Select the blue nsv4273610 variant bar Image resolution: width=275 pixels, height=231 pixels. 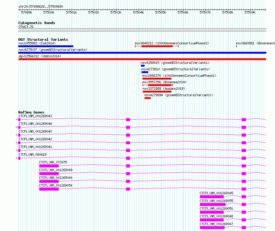pyautogui.click(x=145, y=72)
